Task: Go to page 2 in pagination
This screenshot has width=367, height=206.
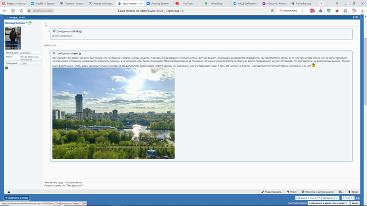Action: click(343, 198)
